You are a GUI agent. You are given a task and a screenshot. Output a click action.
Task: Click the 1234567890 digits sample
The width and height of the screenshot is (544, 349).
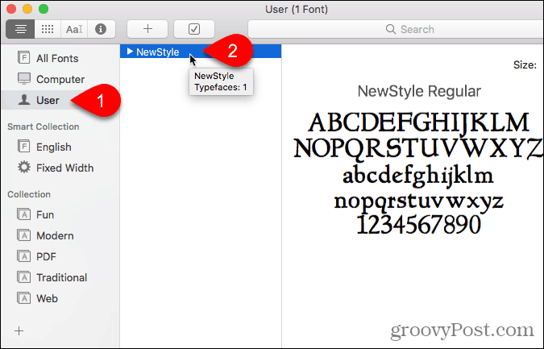(x=419, y=225)
